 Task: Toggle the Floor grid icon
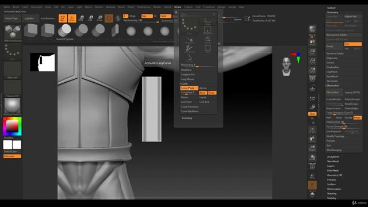point(312,89)
